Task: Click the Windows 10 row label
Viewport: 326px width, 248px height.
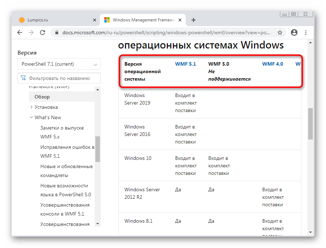Action: (x=138, y=158)
